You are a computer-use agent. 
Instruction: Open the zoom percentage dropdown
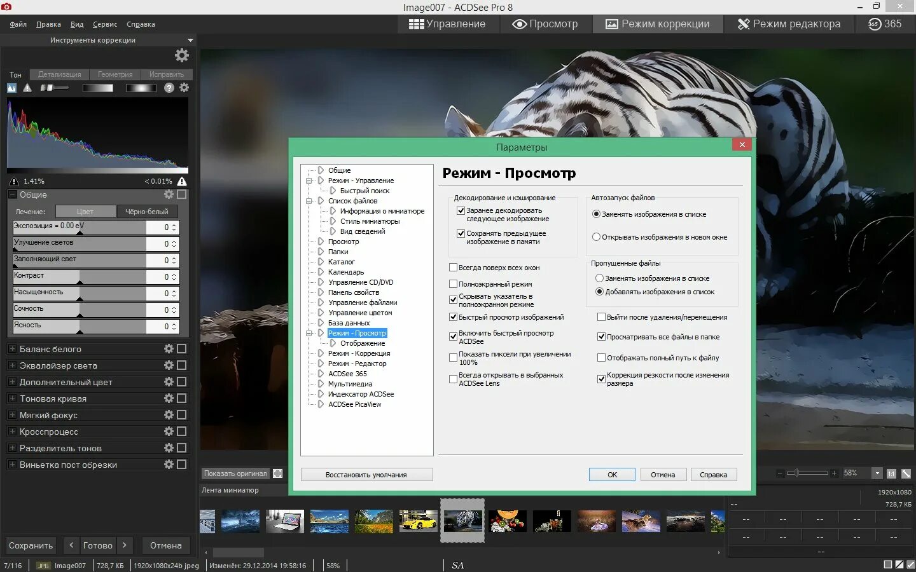(x=877, y=473)
